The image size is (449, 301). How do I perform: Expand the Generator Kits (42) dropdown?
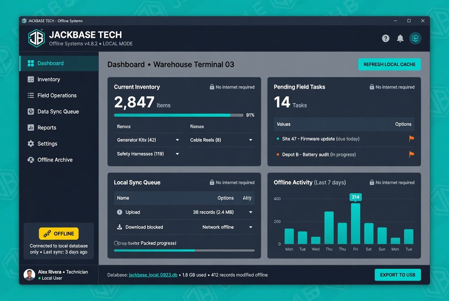coord(177,140)
